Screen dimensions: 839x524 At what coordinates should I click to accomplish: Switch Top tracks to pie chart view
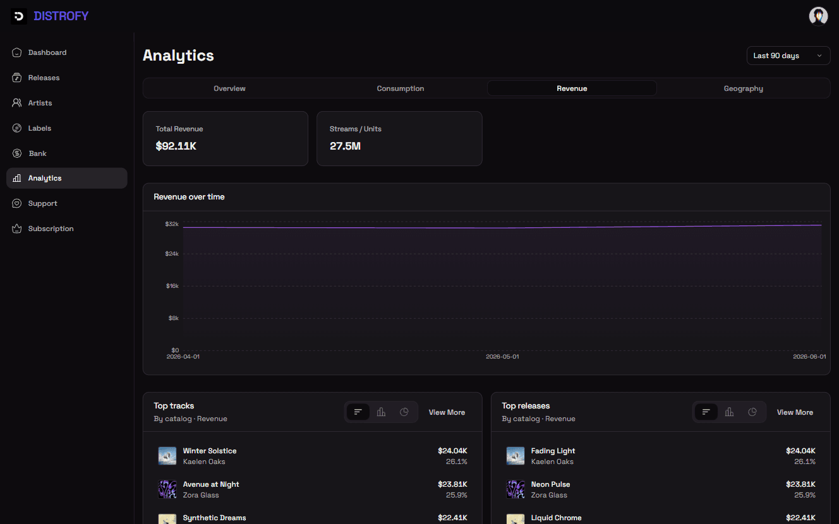pyautogui.click(x=404, y=412)
